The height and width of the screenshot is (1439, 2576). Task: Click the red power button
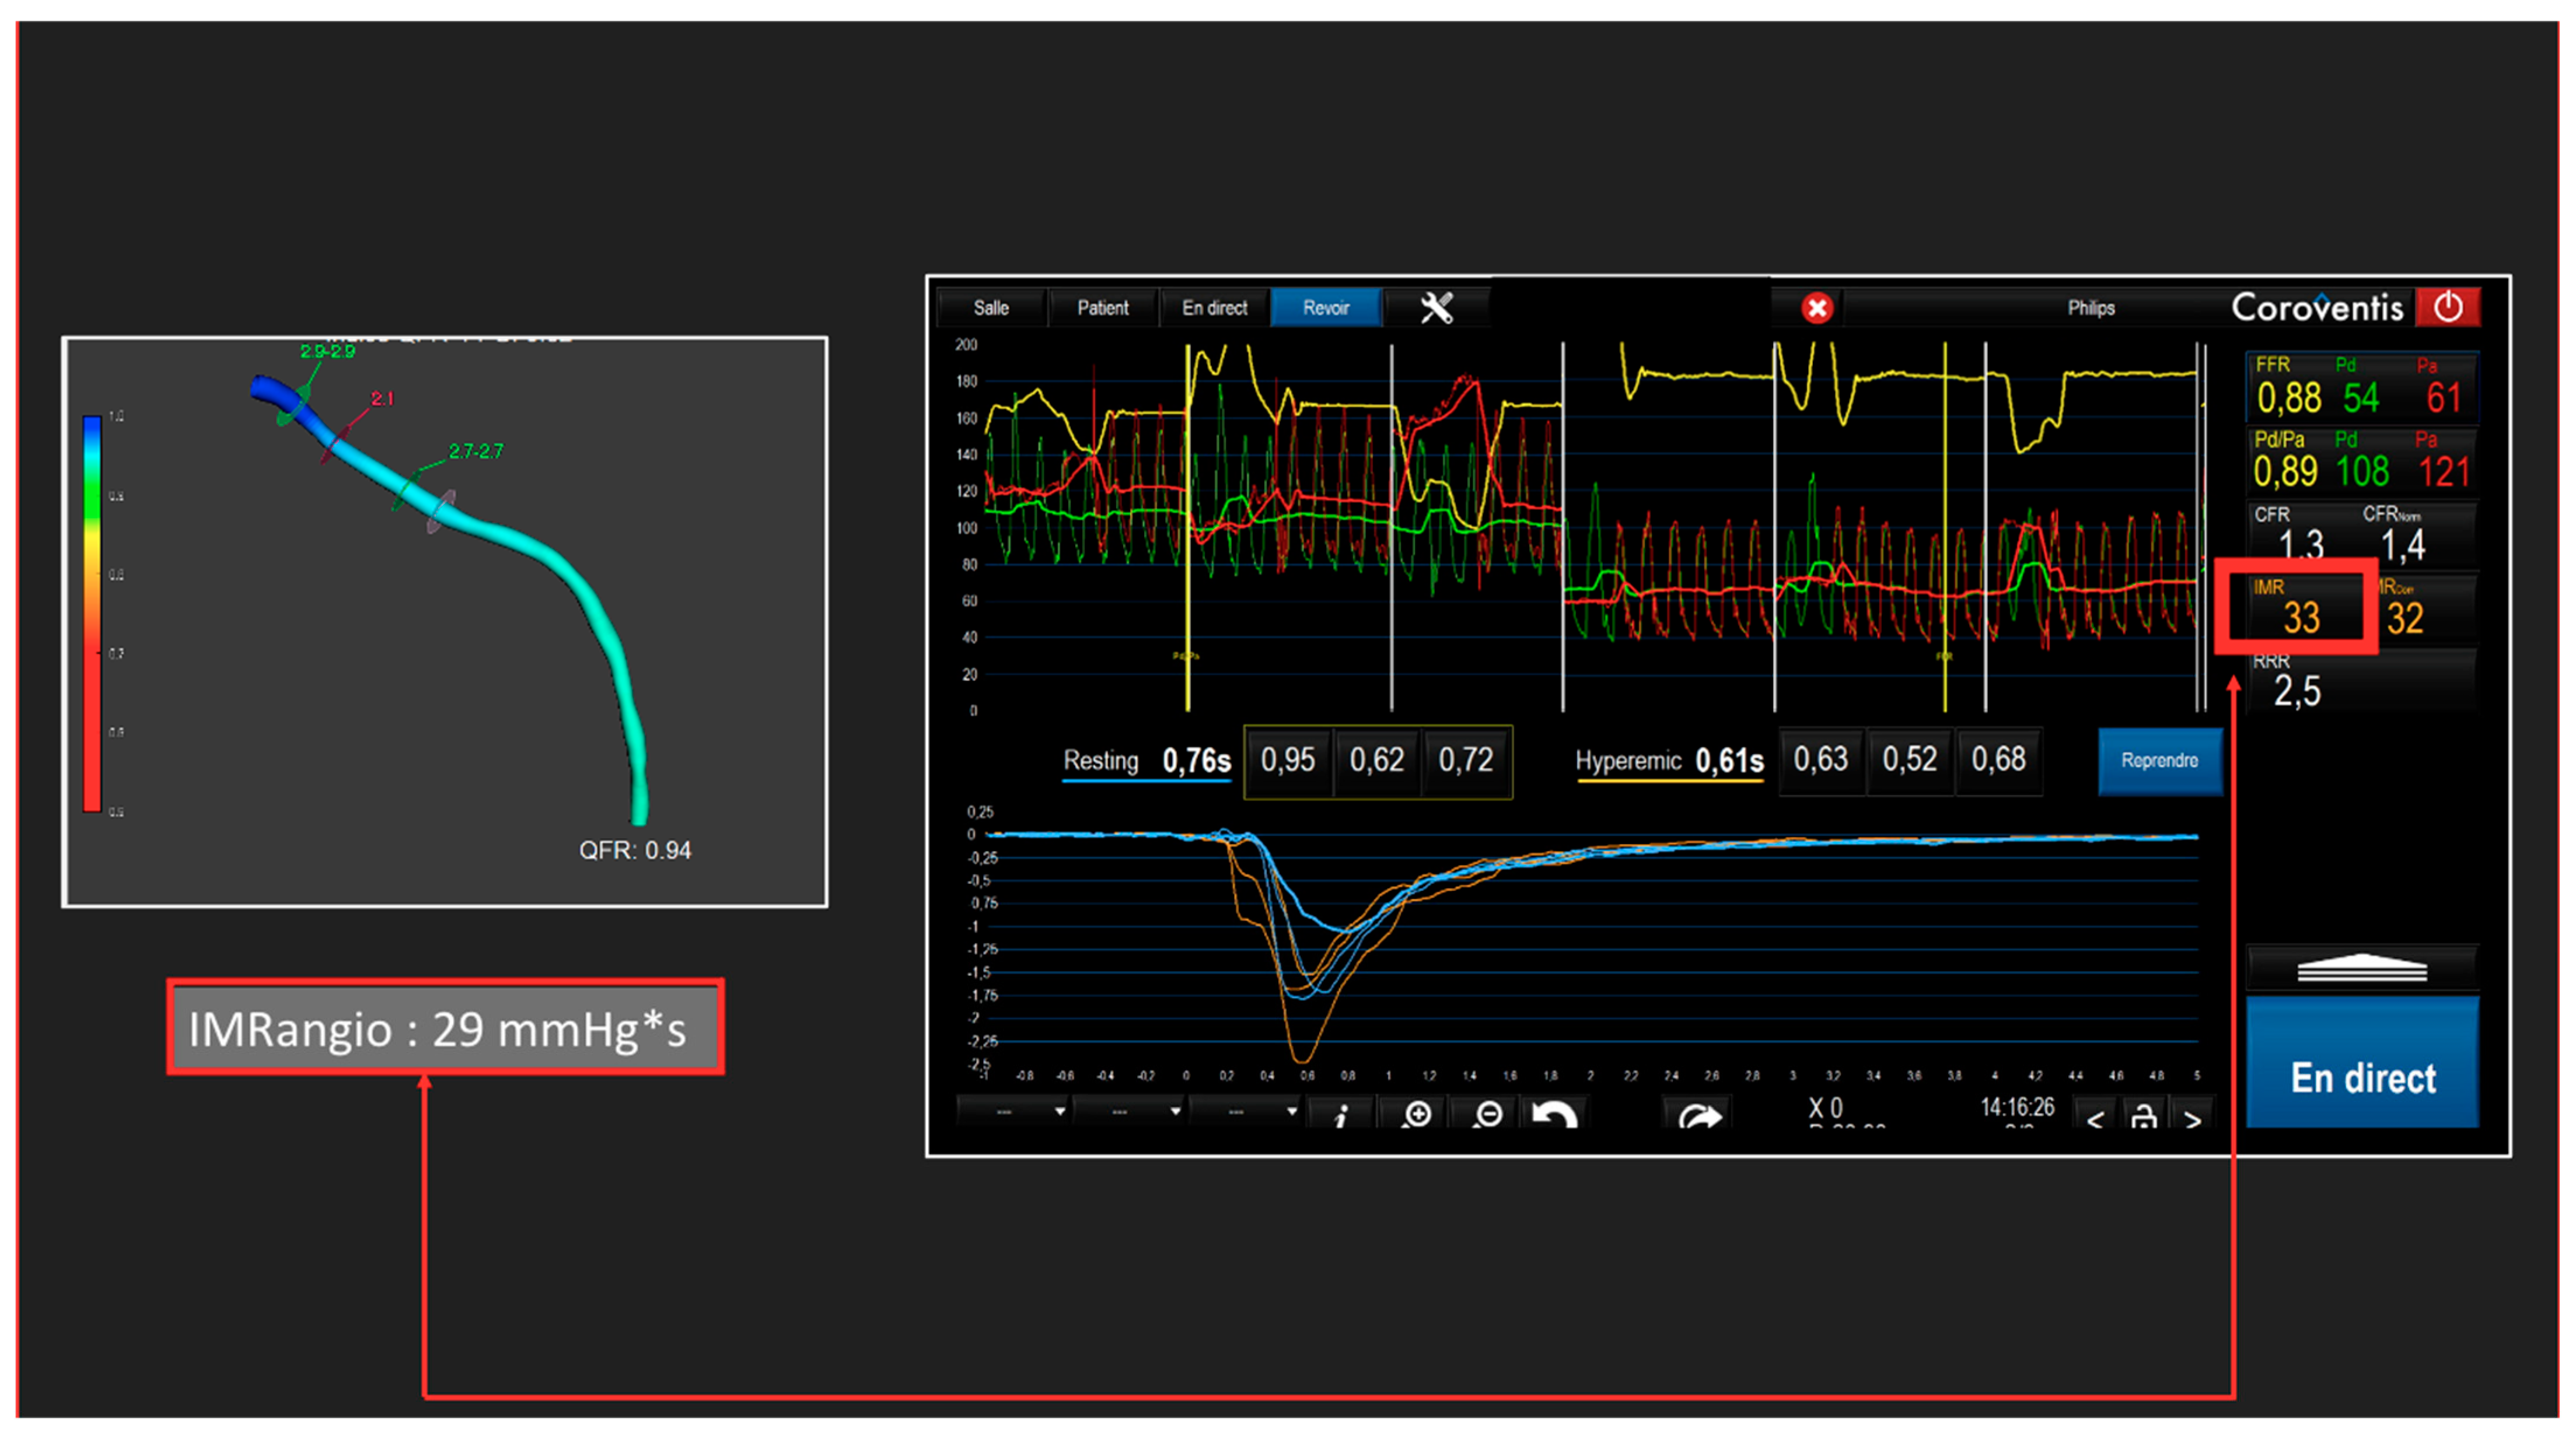coord(2447,307)
